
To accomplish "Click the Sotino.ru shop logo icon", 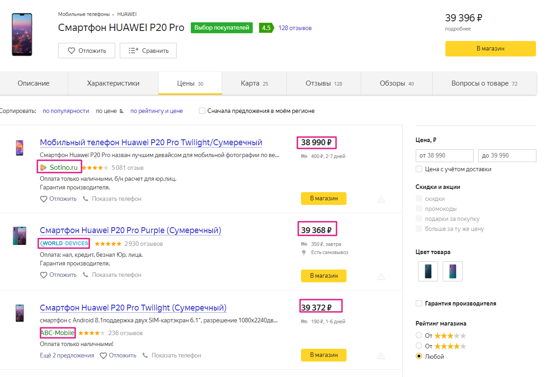I will pos(43,168).
